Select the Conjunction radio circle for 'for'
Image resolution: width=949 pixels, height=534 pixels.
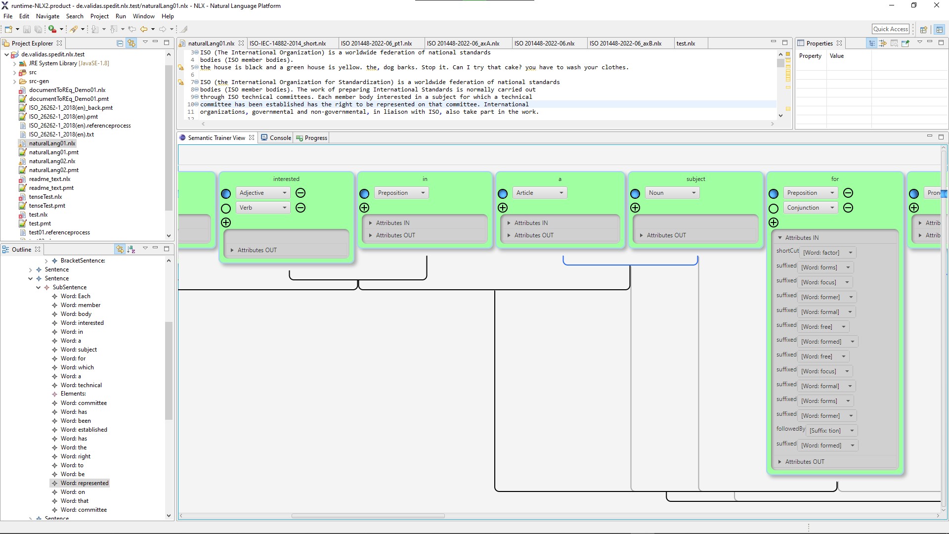[x=774, y=208]
